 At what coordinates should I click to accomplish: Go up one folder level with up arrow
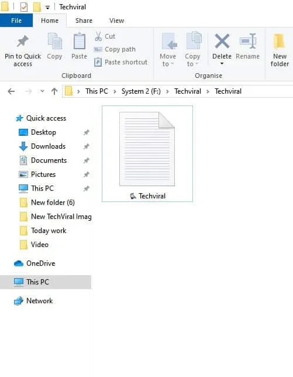click(54, 91)
